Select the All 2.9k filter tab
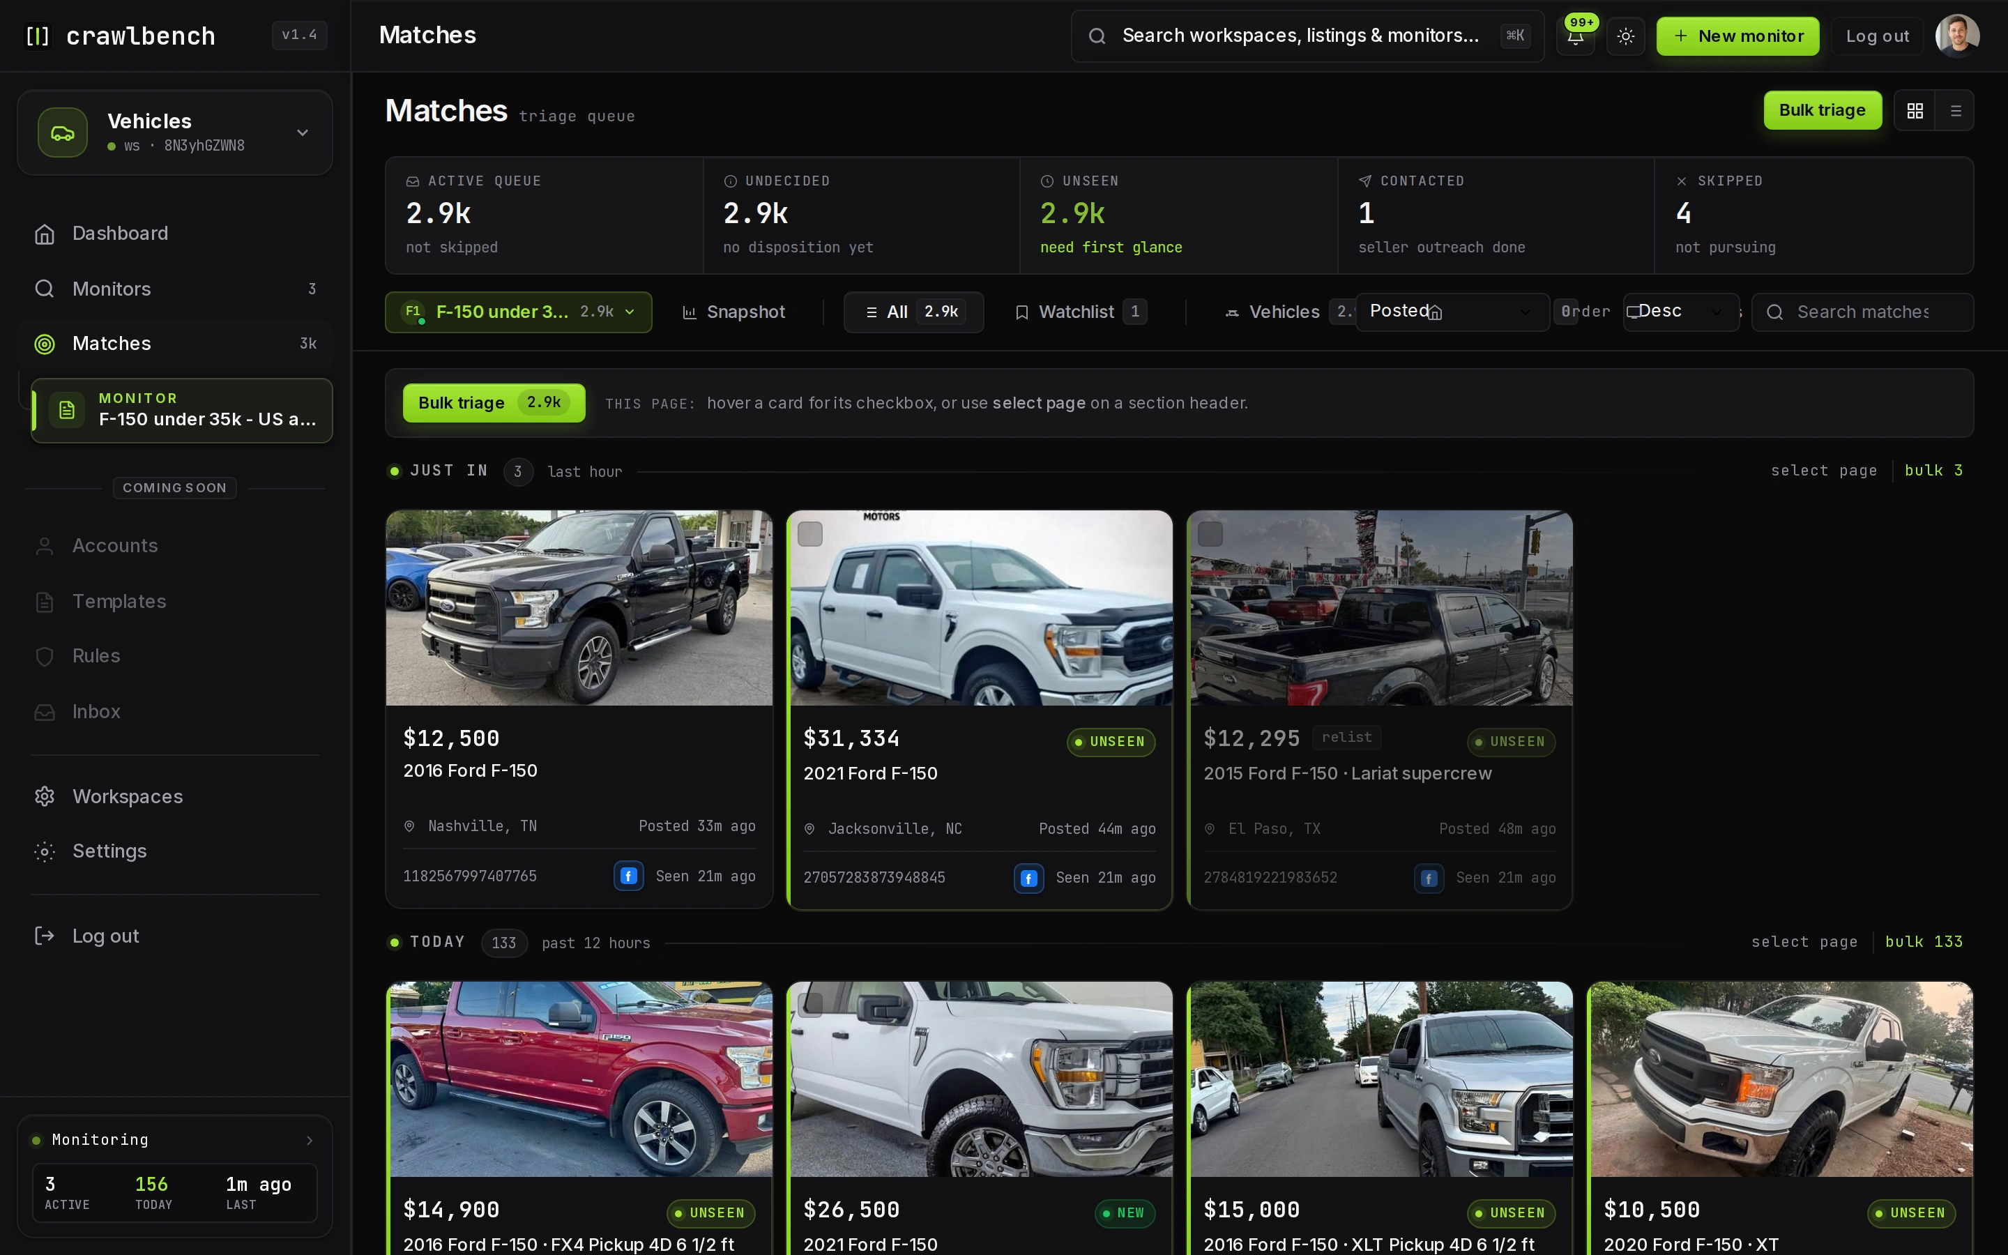Screen dimensions: 2008x1255 913,312
